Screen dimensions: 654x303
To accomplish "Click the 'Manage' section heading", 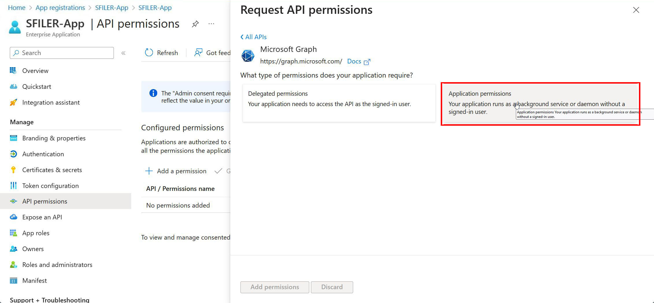I will click(22, 122).
